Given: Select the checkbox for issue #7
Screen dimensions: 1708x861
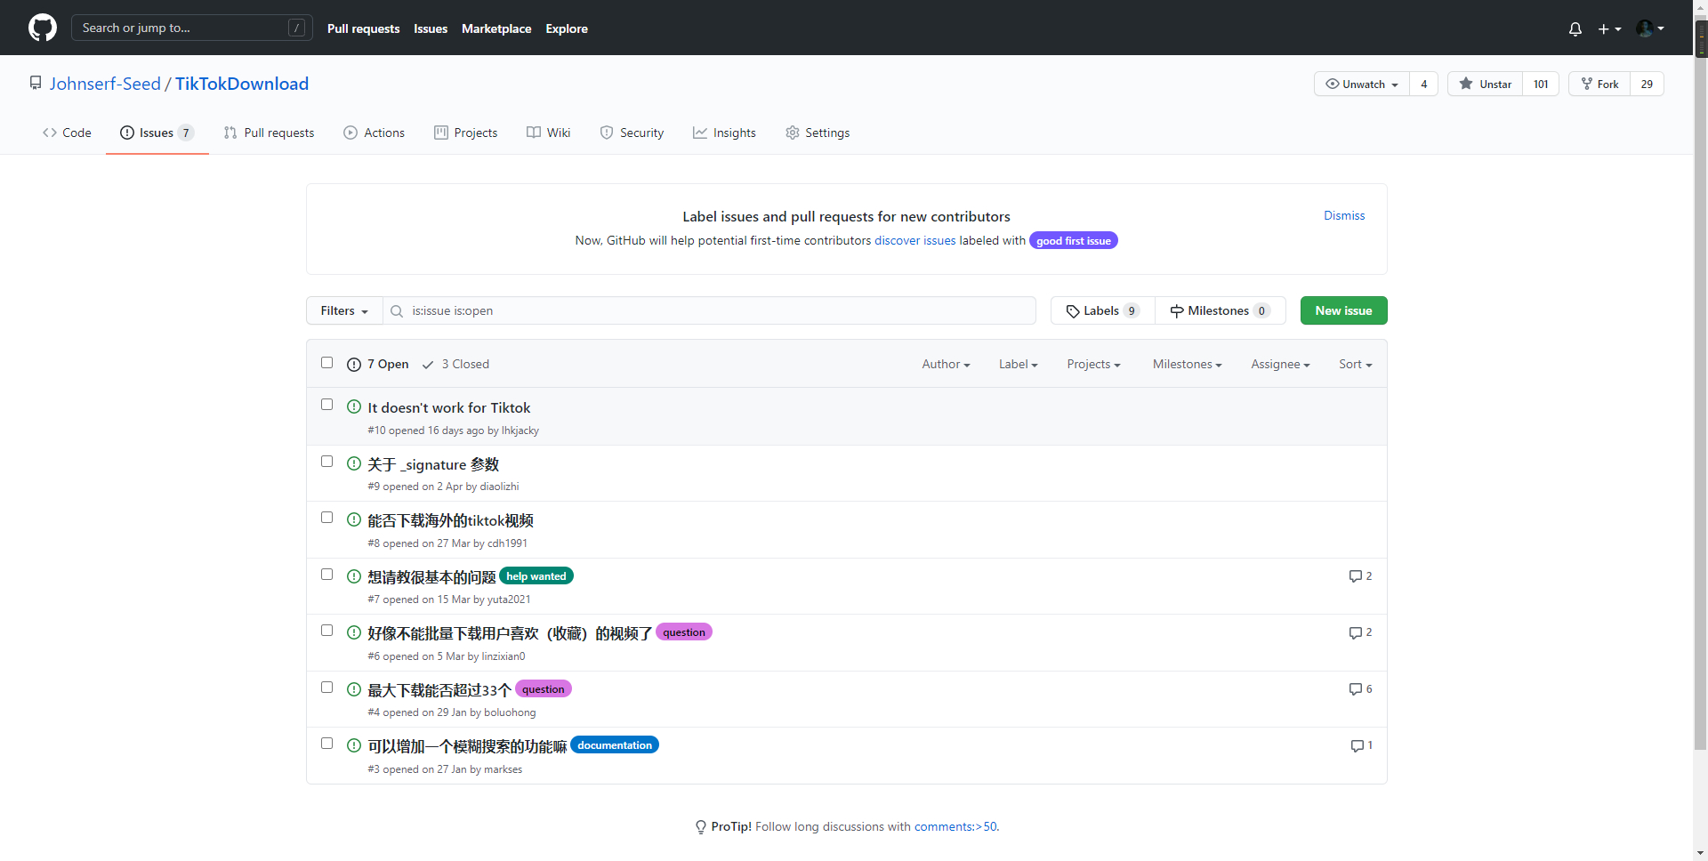Looking at the screenshot, I should [326, 575].
